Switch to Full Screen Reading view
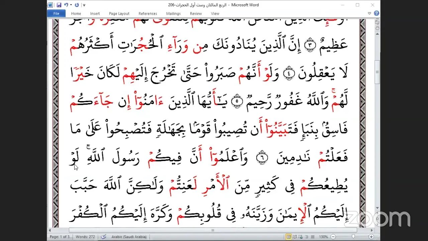428x241 pixels. click(x=295, y=237)
